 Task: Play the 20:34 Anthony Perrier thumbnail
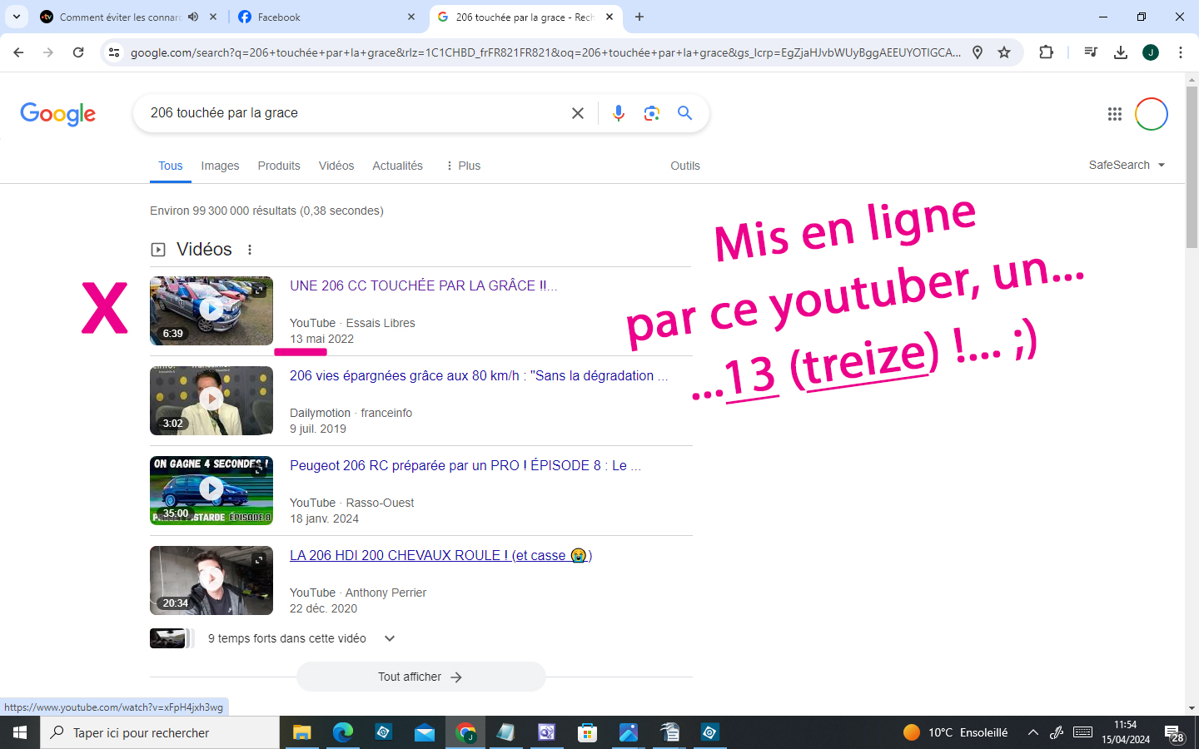tap(211, 580)
